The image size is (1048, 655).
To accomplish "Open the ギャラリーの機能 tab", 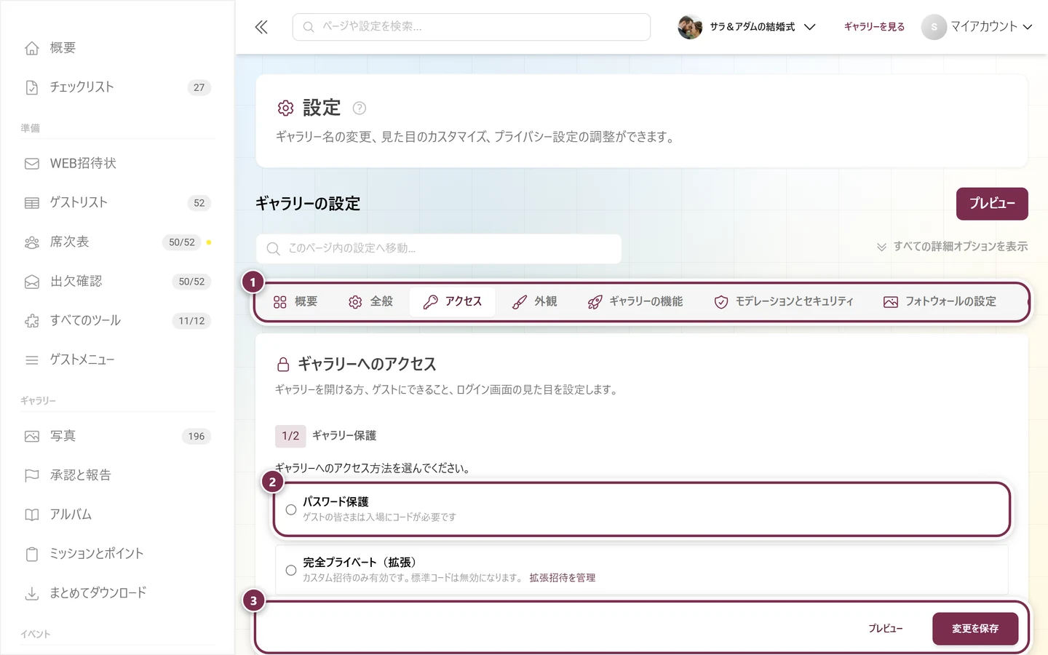I will (x=635, y=301).
